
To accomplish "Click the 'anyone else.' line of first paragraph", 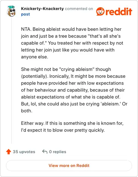I will [x=34, y=57].
